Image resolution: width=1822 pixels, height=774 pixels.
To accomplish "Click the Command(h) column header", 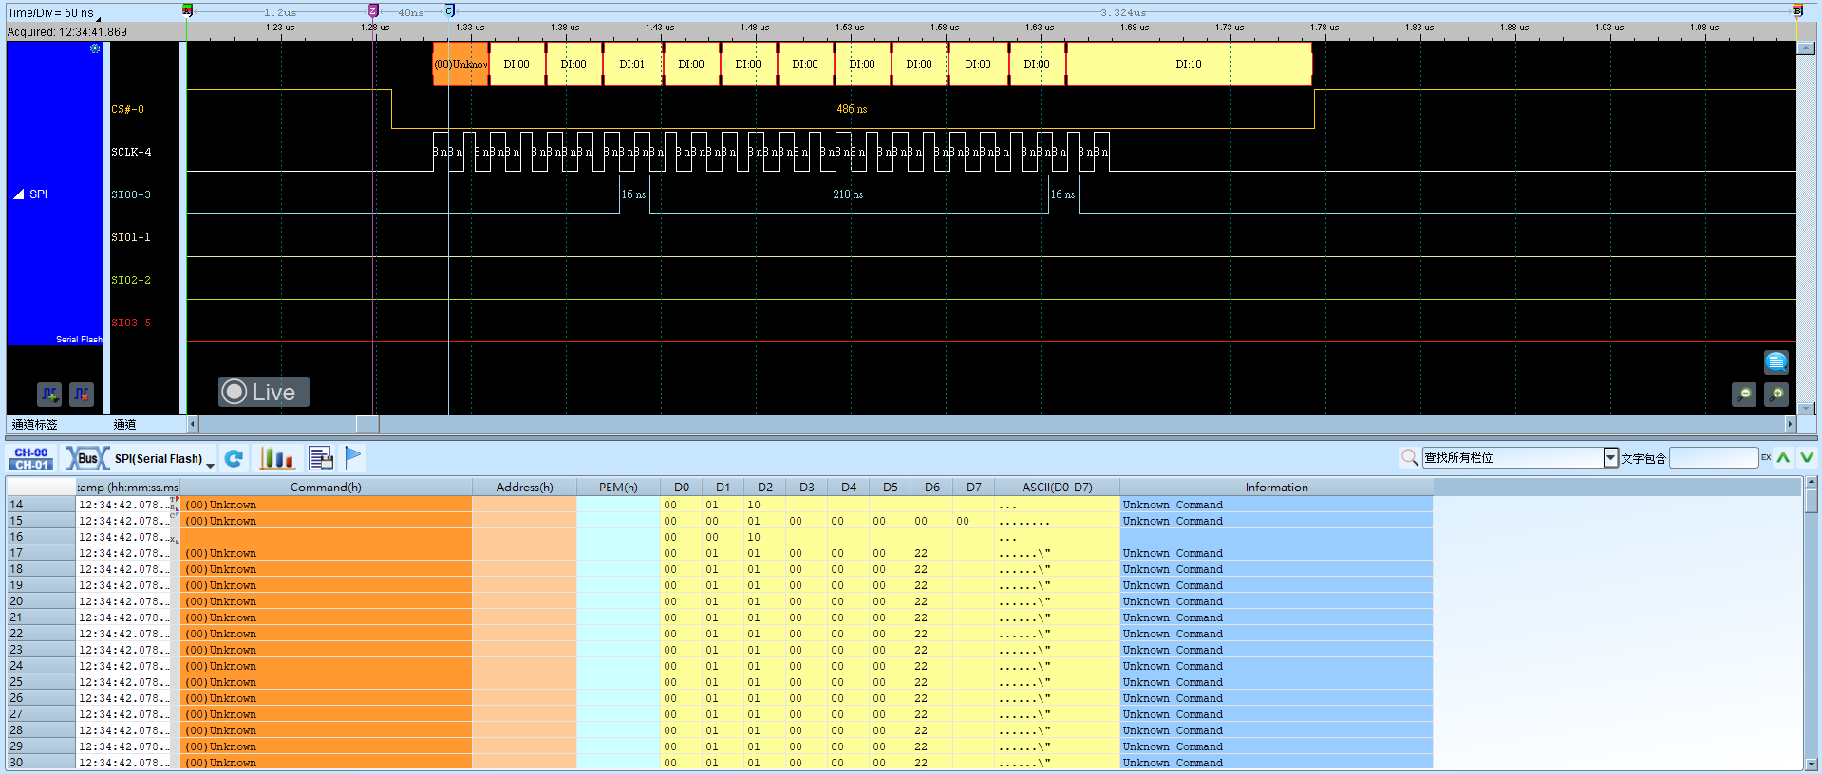I will [x=326, y=488].
